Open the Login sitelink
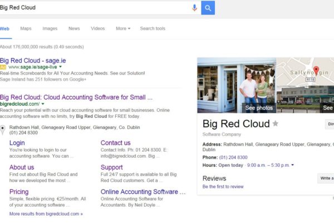Viewport: 334px width, 224px height. point(17,143)
